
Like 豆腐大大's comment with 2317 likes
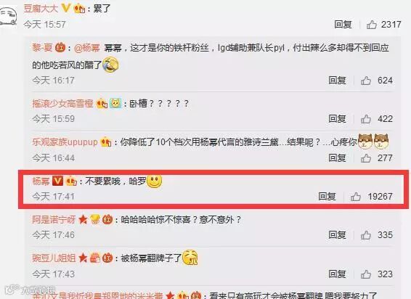tap(371, 25)
